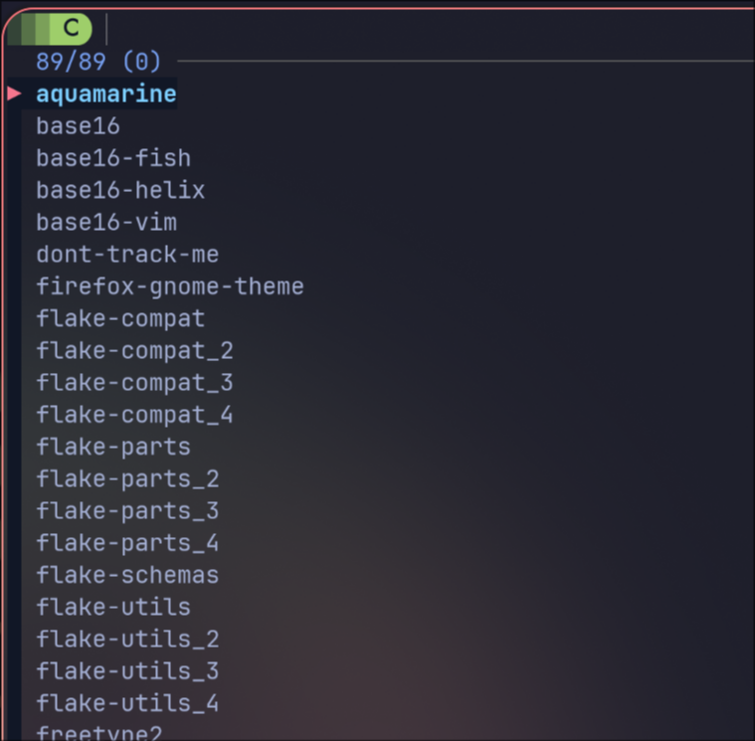The height and width of the screenshot is (741, 755).
Task: Choose dont-track-me entry
Action: click(x=127, y=255)
